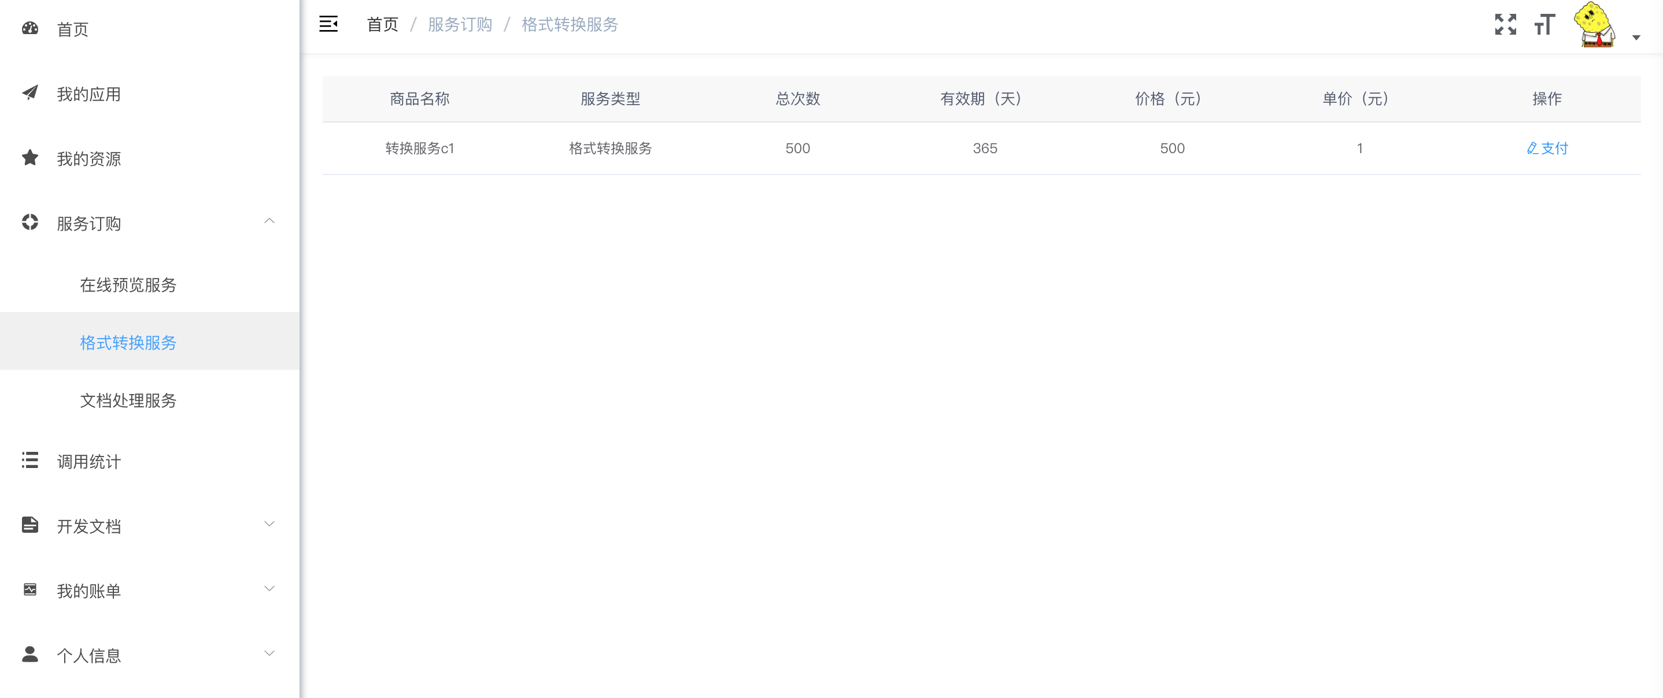Open the font size selector icon
Viewport: 1663px width, 698px height.
pyautogui.click(x=1545, y=24)
